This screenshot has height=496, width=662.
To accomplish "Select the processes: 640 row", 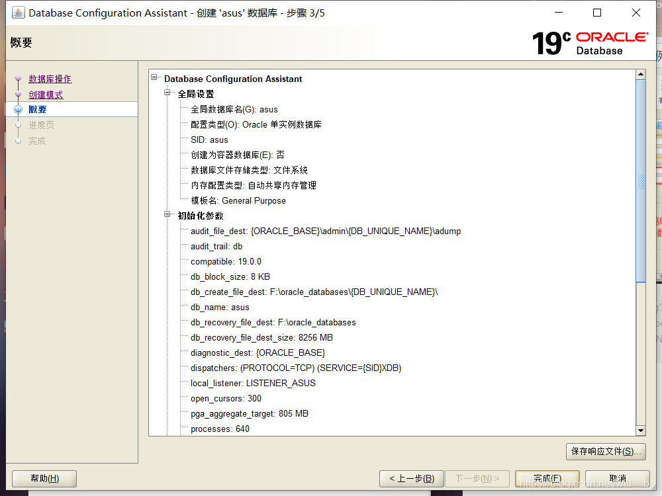I will [x=220, y=429].
